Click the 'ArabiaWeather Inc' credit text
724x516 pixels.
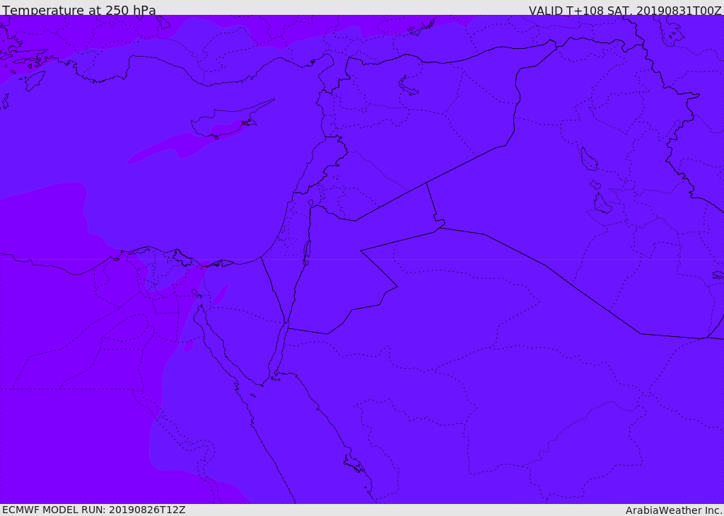674,510
